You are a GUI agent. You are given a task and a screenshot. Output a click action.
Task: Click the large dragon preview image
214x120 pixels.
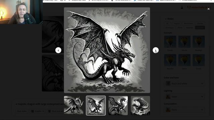click(x=107, y=50)
